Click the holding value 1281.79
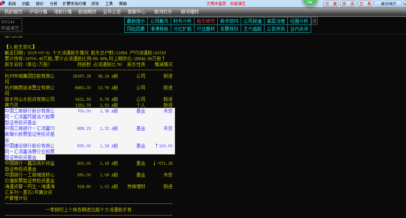This screenshot has width=406, height=218. (83, 105)
